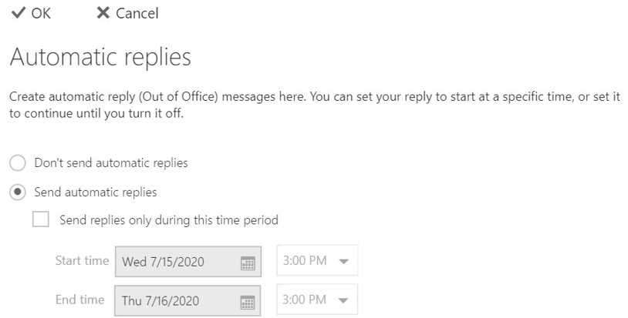Click the Don't send automatic replies label
Image resolution: width=628 pixels, height=318 pixels.
coord(111,163)
